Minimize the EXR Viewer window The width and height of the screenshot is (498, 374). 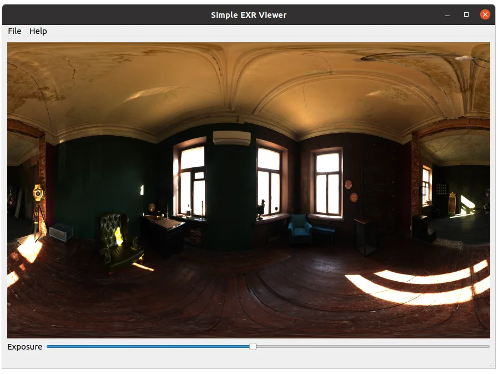coord(448,14)
